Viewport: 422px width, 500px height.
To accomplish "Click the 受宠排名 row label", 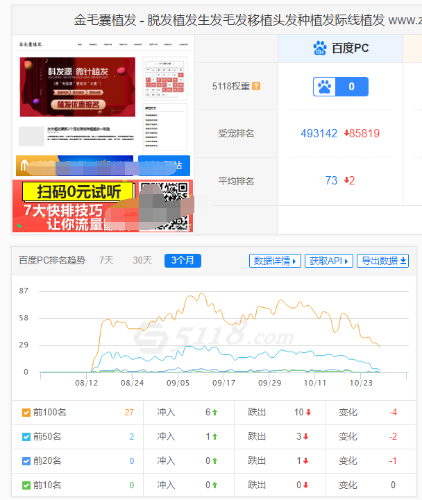I will (x=236, y=133).
